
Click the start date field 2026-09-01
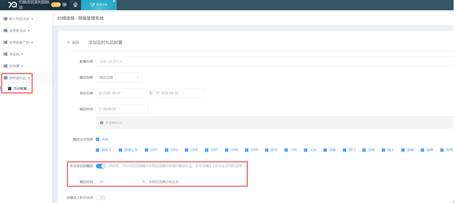click(122, 93)
